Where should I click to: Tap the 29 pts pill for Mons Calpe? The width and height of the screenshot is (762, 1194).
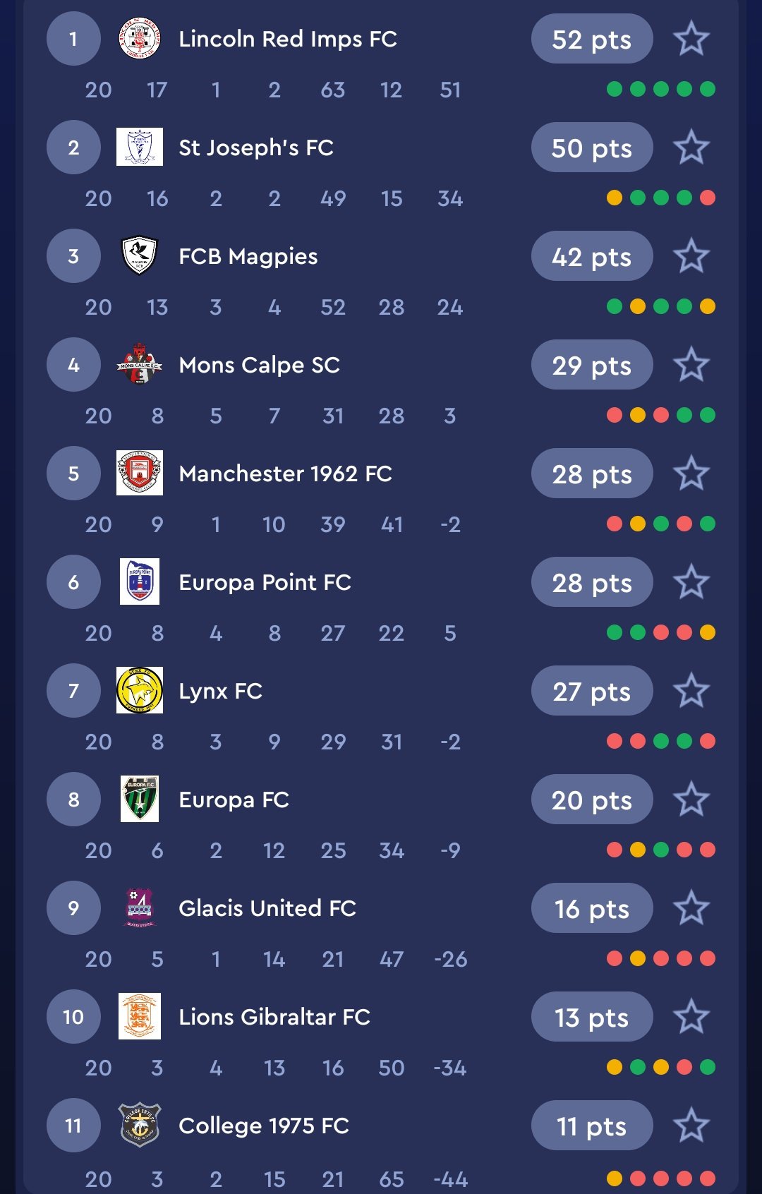tap(591, 366)
